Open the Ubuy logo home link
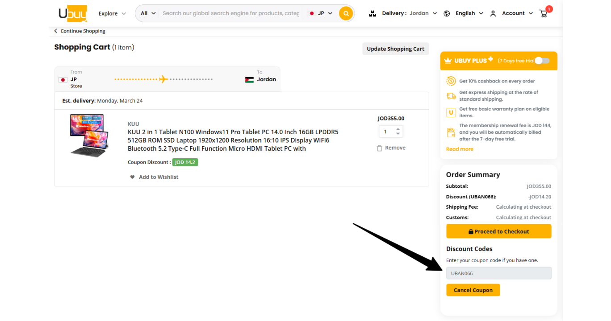Image resolution: width=611 pixels, height=321 pixels. tap(72, 13)
